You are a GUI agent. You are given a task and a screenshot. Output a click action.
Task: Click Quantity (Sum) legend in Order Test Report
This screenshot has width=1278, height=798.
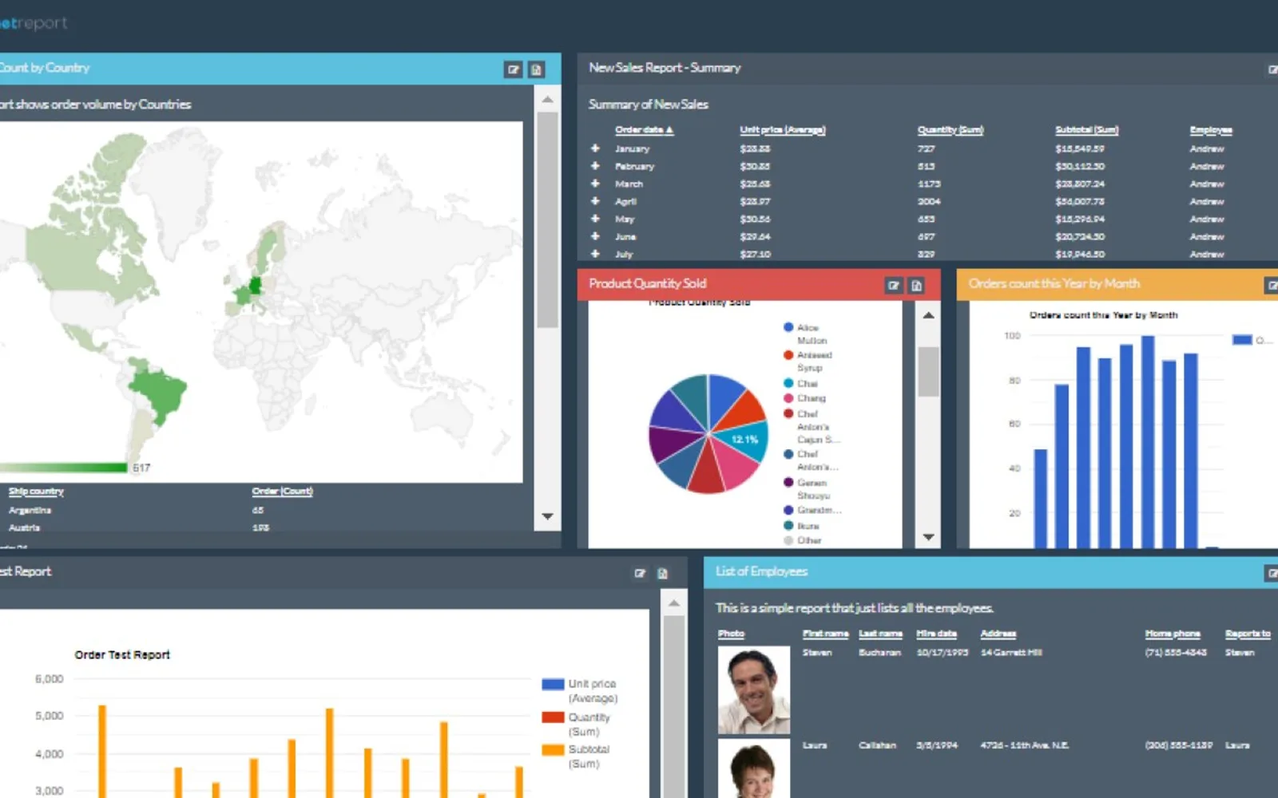tap(576, 725)
